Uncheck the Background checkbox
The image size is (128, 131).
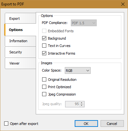tap(44, 38)
